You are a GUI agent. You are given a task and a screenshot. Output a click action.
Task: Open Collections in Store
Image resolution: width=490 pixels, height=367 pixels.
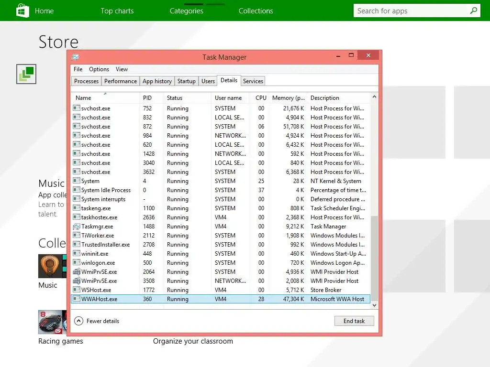click(x=256, y=11)
